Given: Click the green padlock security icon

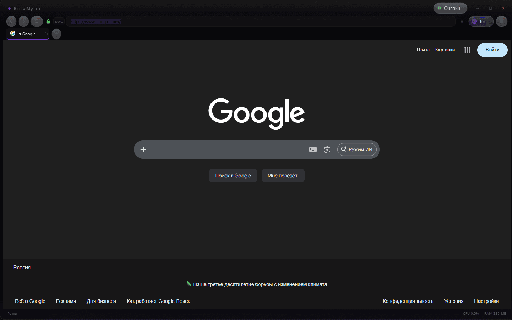Looking at the screenshot, I should (x=48, y=21).
